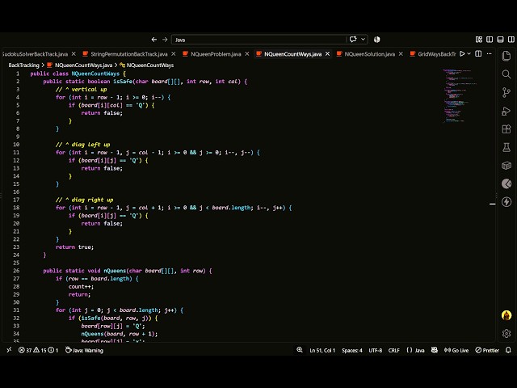Viewport: 517px width, 388px height.
Task: Toggle the secondary side bar
Action: 511,40
